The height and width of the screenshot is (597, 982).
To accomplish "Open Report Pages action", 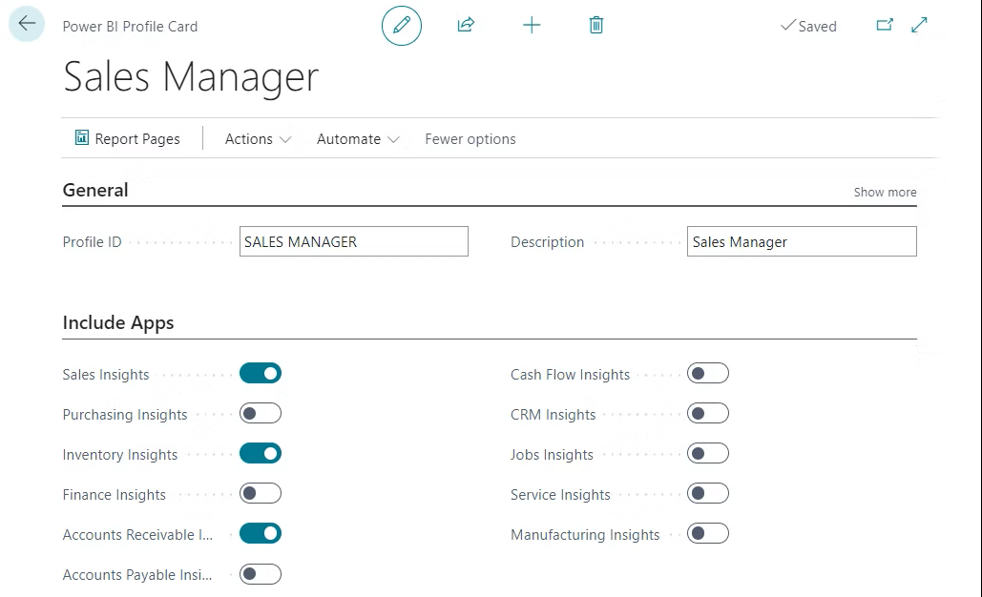I will click(x=127, y=138).
